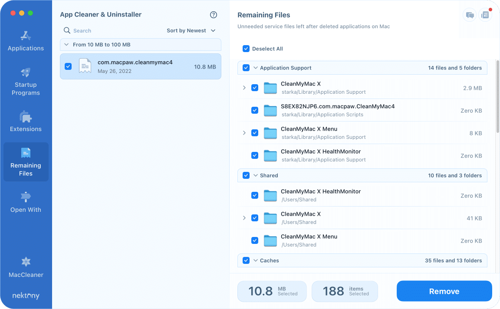Expand the CleanMyMac X 2.9 MB folder
Image resolution: width=500 pixels, height=309 pixels.
pyautogui.click(x=244, y=88)
